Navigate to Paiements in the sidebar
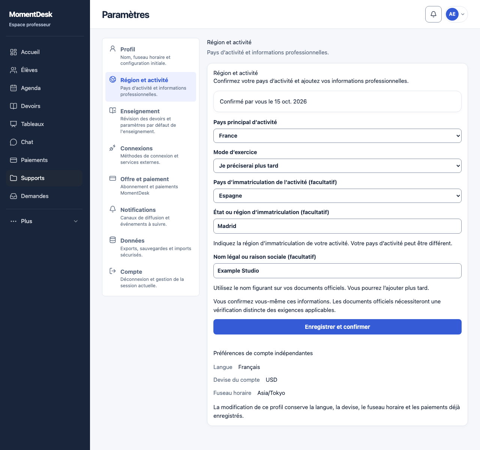 (x=44, y=160)
